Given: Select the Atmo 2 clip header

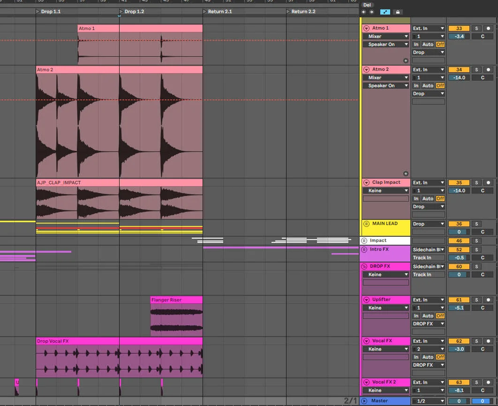Looking at the screenshot, I should point(120,70).
